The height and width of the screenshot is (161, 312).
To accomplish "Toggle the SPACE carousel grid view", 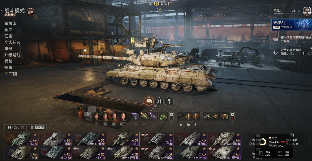I will (x=37, y=127).
